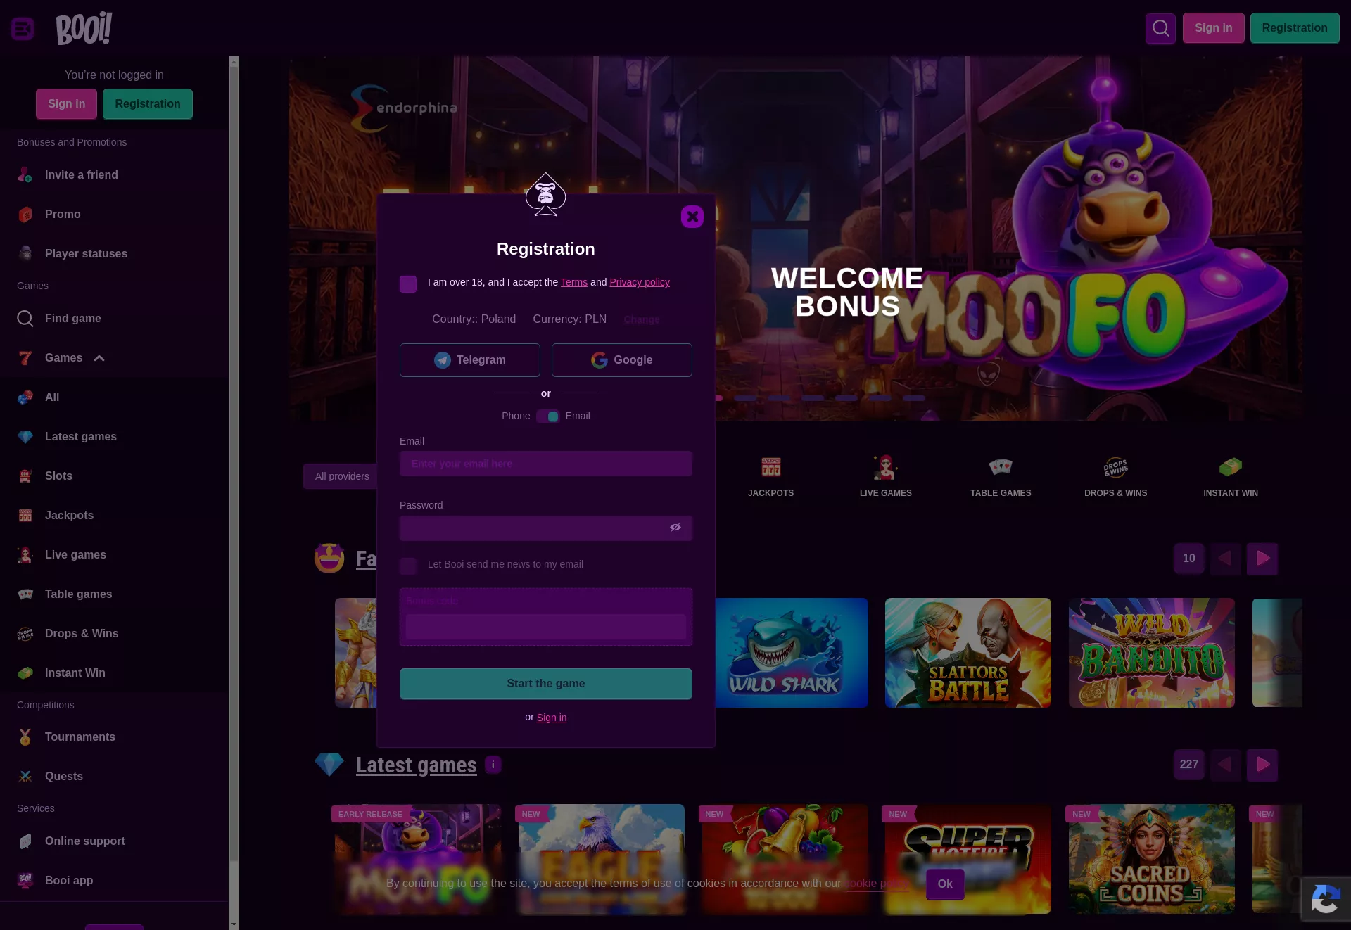Click the header Sign in button
Viewport: 1351px width, 930px height.
(1214, 28)
